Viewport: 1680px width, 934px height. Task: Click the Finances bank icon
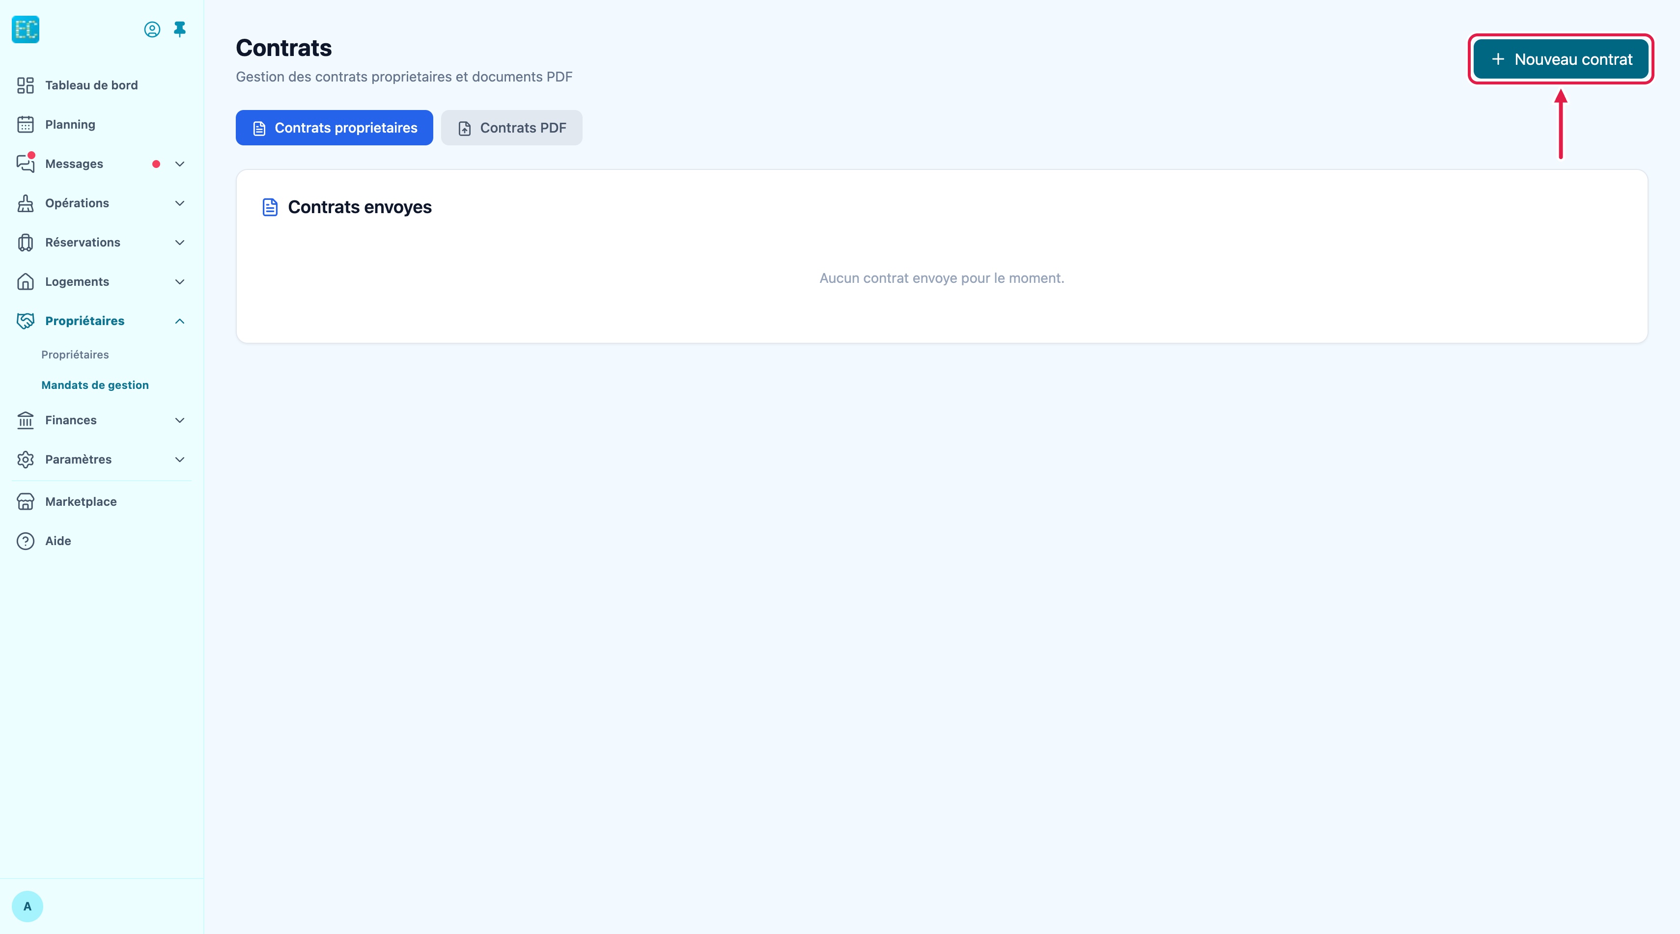pos(26,420)
